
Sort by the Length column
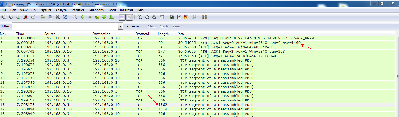163,34
